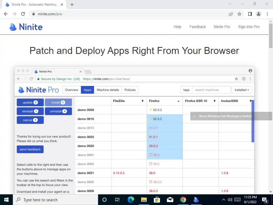Click the Ninite Pro screenshot image
The image size is (273, 205).
tap(134, 130)
